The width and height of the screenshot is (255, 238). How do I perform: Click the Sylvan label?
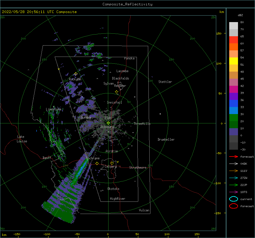109,83
